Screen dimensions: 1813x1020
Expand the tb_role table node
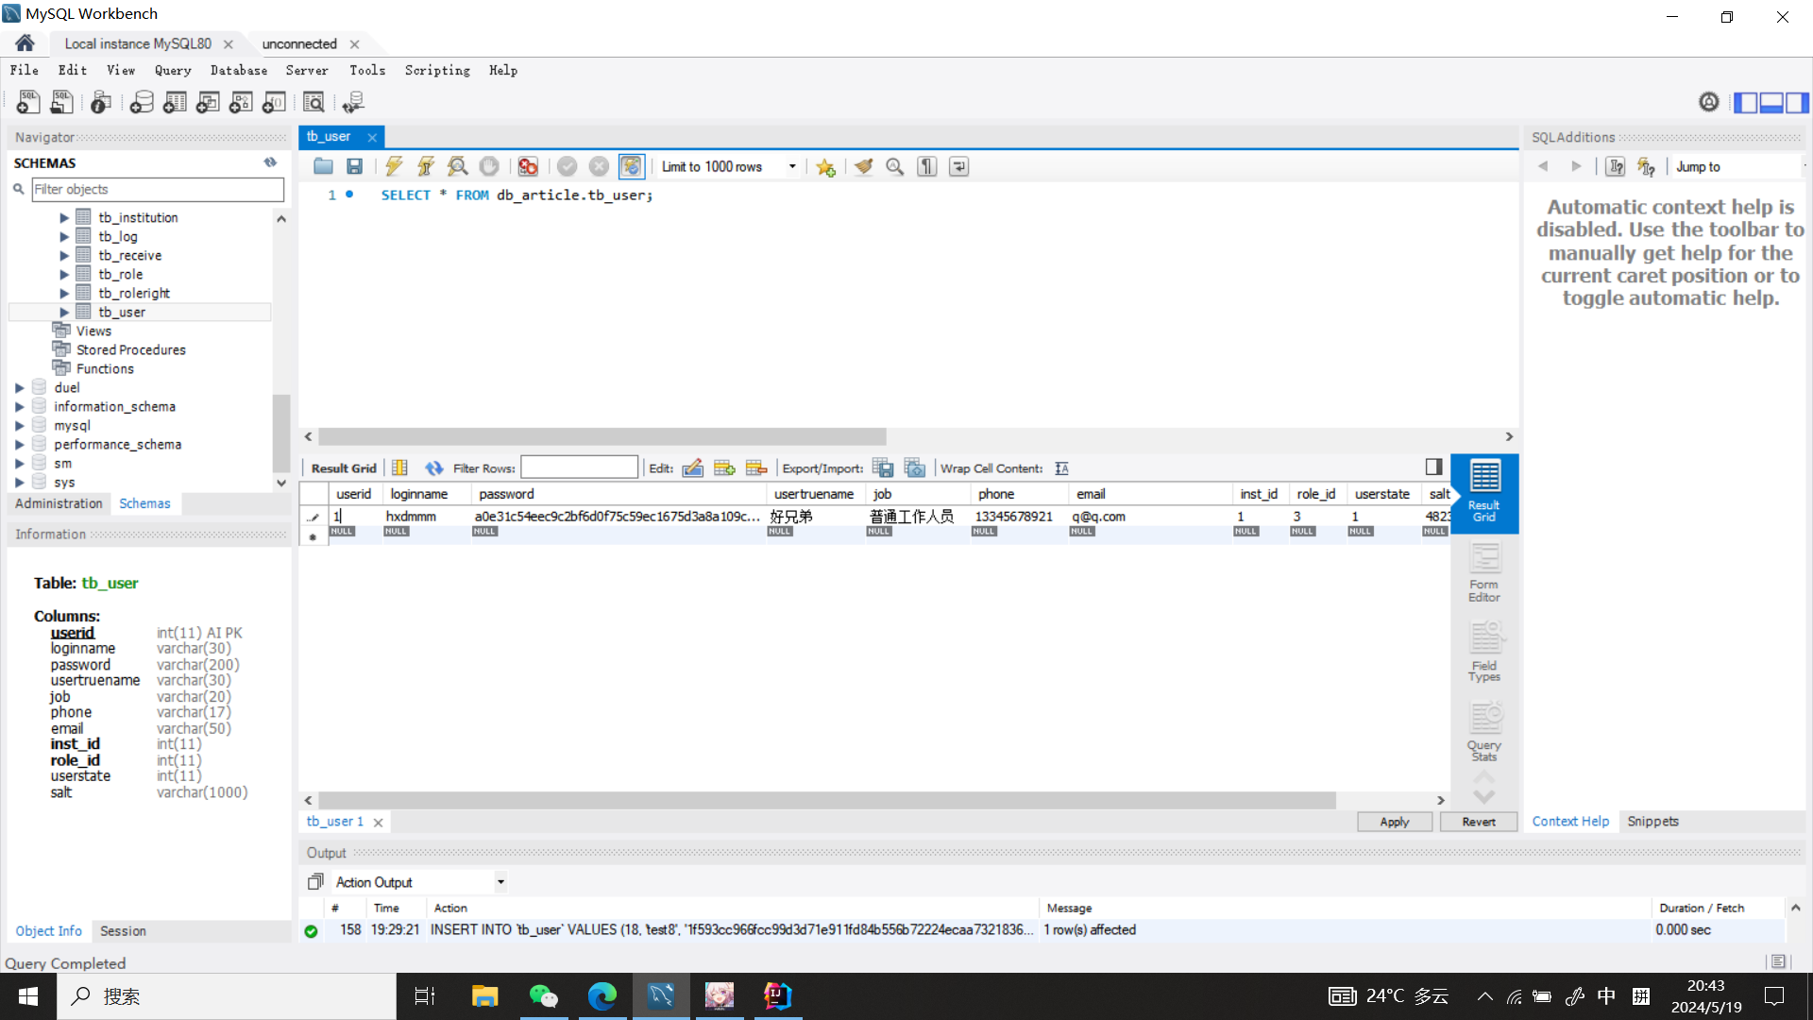pyautogui.click(x=64, y=275)
